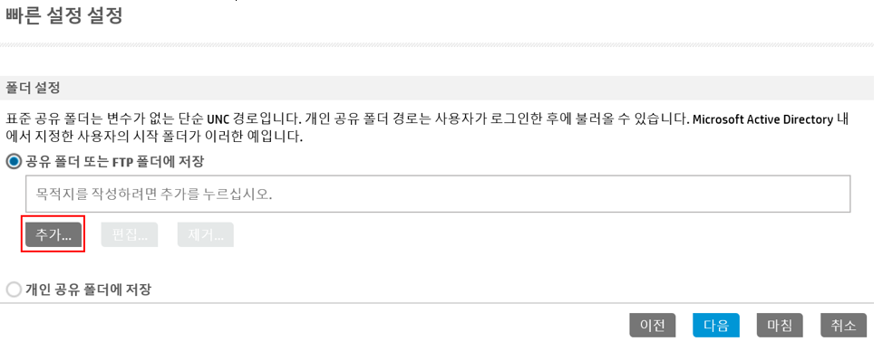Screen dimensions: 883x351
Task: Finish the wizard with 마침 button
Action: point(780,325)
